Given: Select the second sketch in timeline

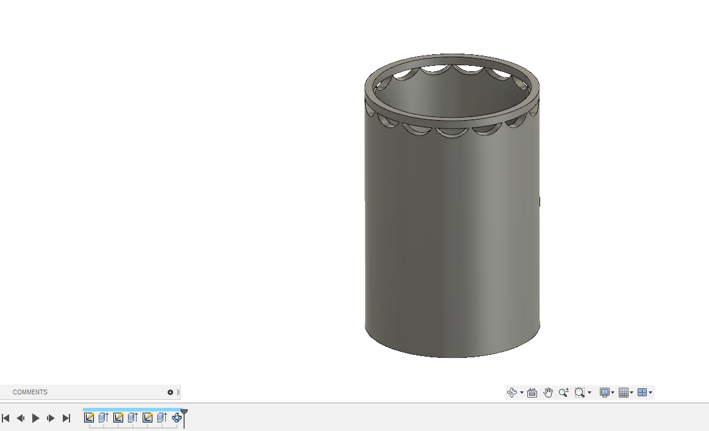Looking at the screenshot, I should click(118, 418).
